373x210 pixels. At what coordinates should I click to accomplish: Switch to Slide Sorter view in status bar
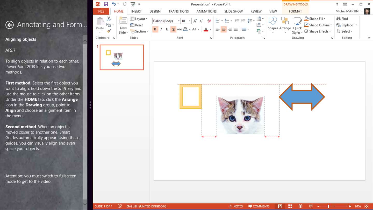pyautogui.click(x=290, y=206)
